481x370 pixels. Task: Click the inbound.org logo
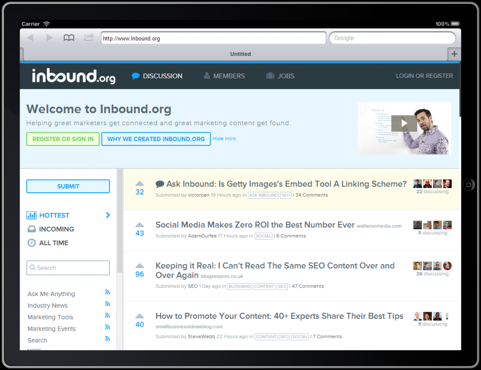click(x=74, y=76)
